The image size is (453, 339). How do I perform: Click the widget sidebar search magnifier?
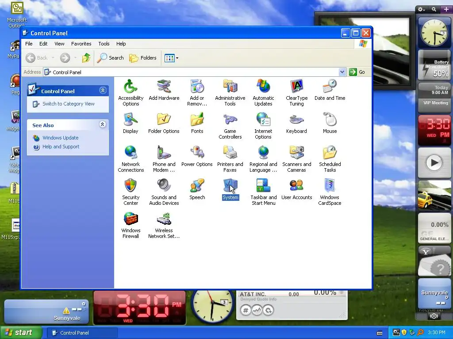(434, 10)
